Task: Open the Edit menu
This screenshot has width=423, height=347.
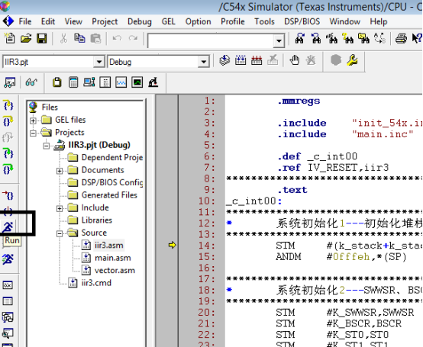Action: click(48, 21)
